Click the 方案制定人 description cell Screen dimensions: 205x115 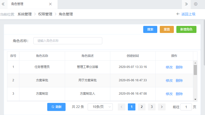(87, 94)
